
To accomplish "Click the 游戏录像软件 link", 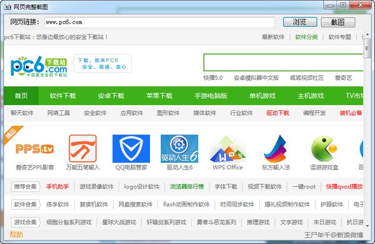I will 97,186.
